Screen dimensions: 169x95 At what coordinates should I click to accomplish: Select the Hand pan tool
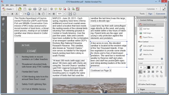[x=43, y=14]
